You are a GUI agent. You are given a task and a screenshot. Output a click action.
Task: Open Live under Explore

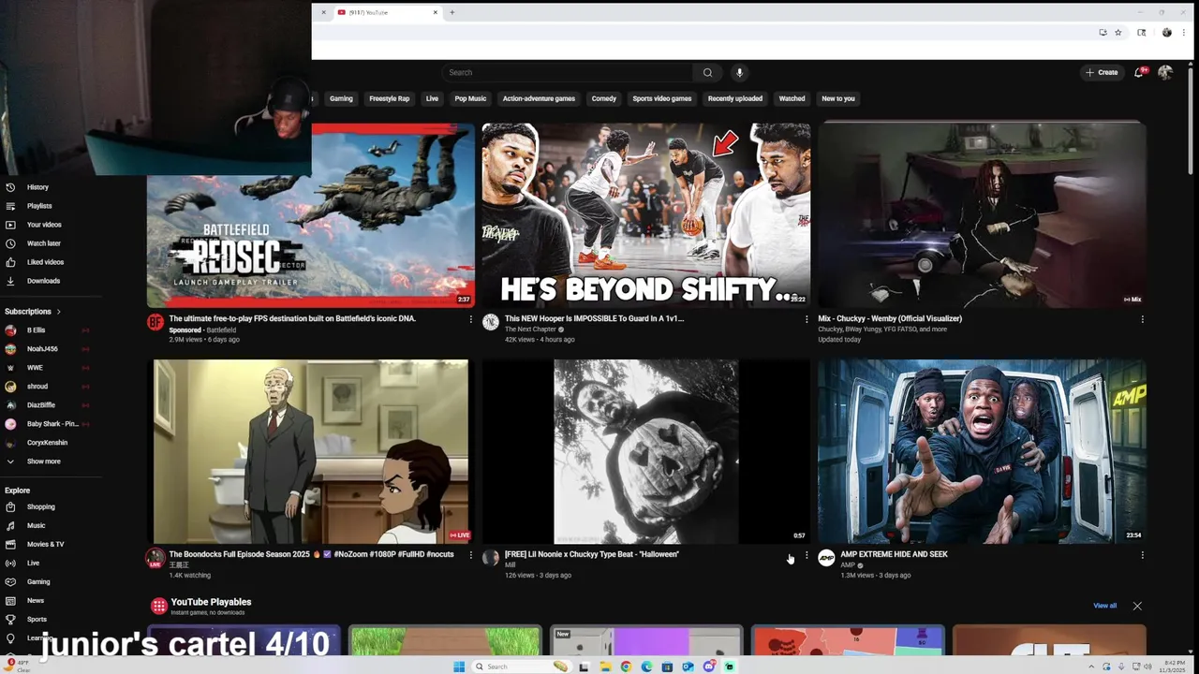coord(33,563)
